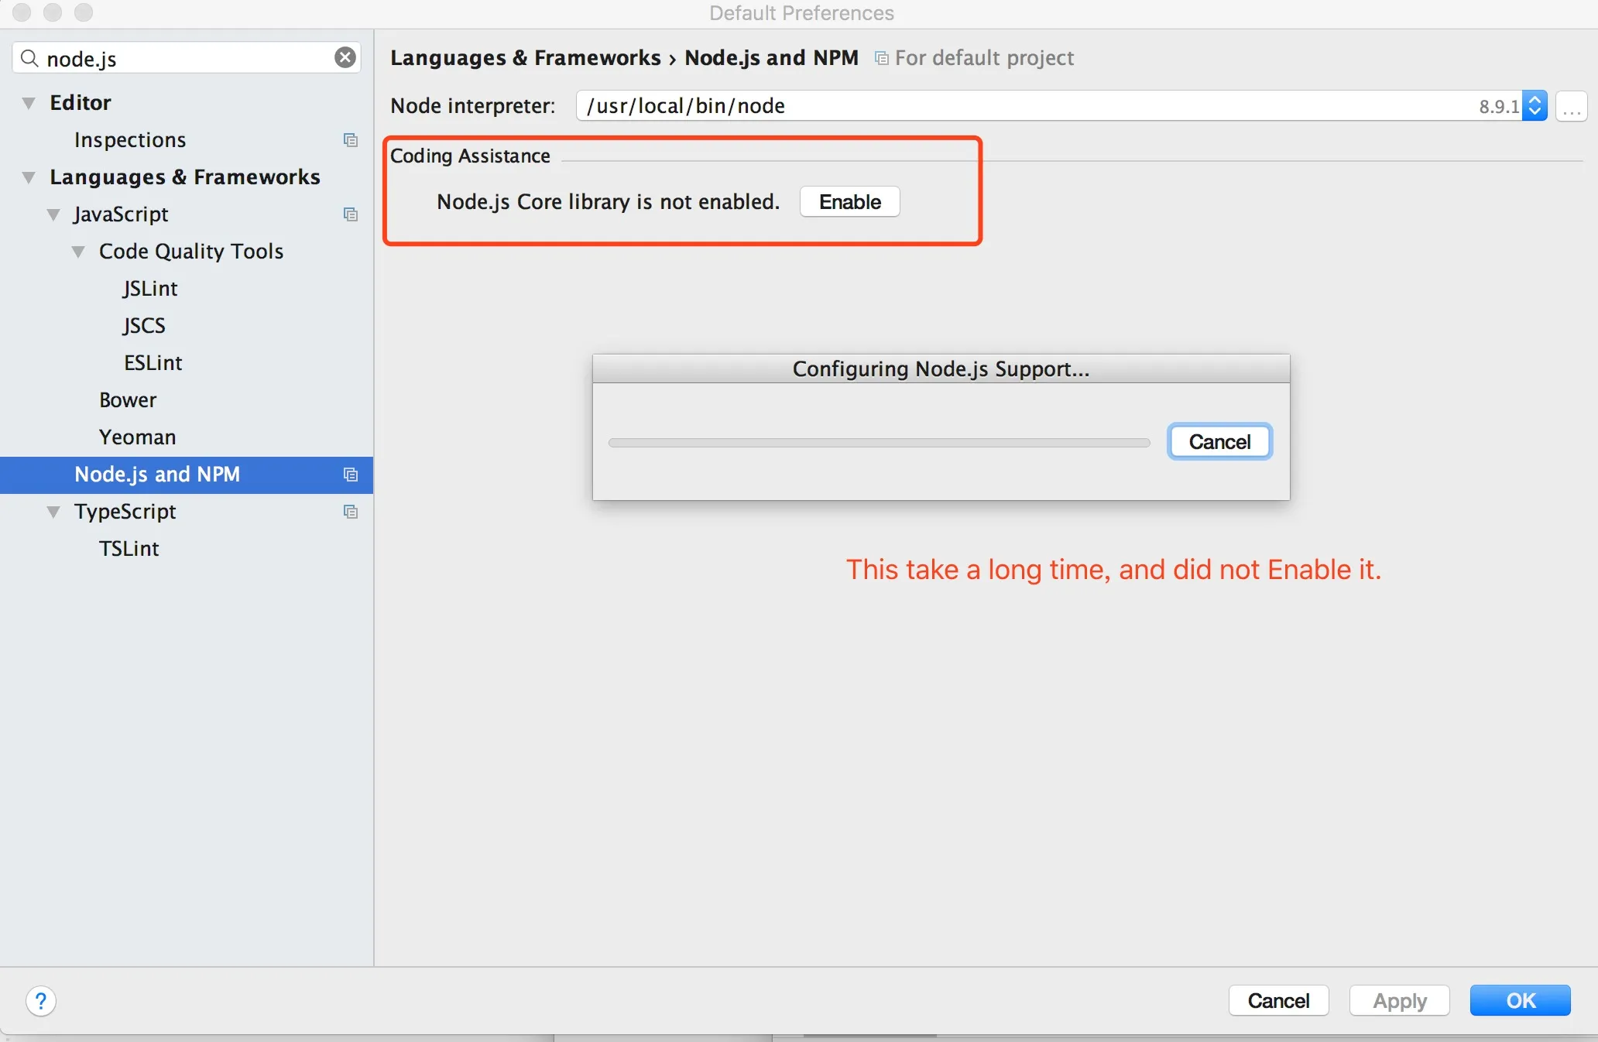Click the project-level icon beside TypeScript
The width and height of the screenshot is (1598, 1042).
click(x=351, y=512)
